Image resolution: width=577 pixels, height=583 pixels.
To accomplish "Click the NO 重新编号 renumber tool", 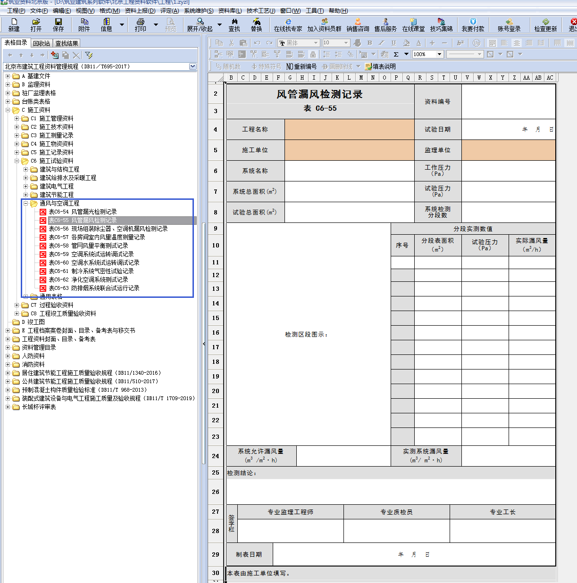I will 301,66.
